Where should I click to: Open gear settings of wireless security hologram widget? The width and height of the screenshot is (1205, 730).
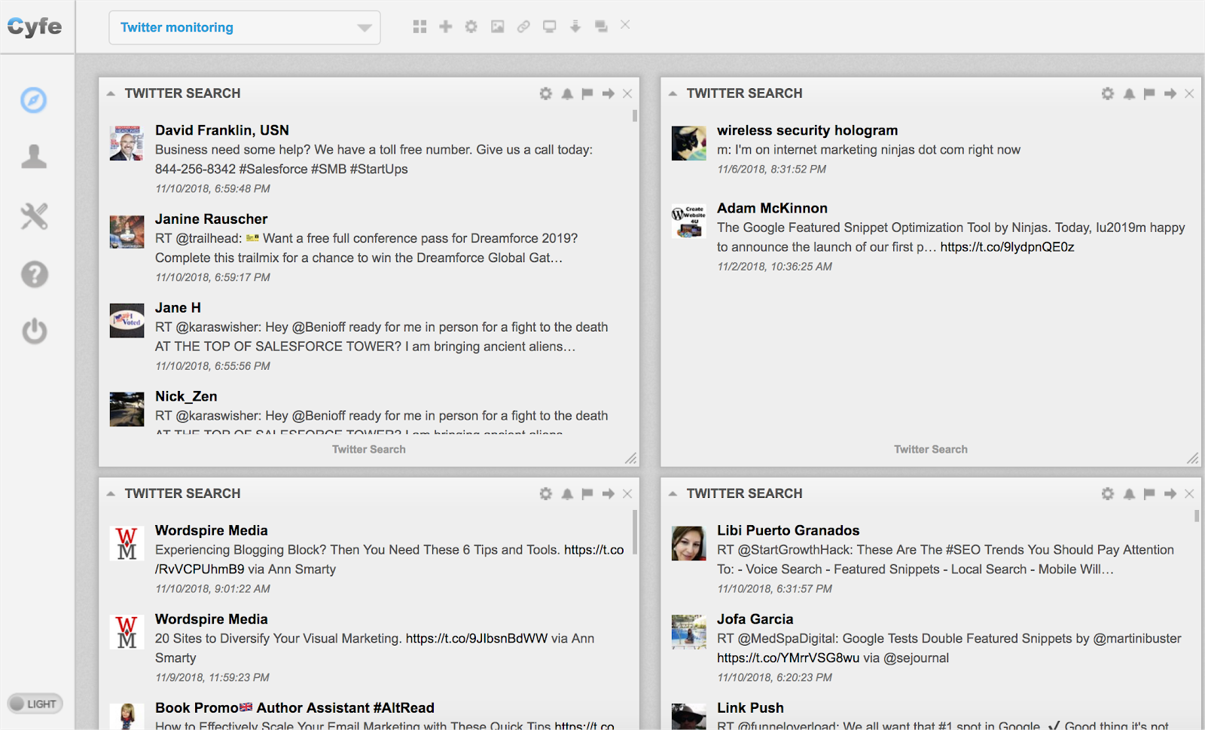1108,93
